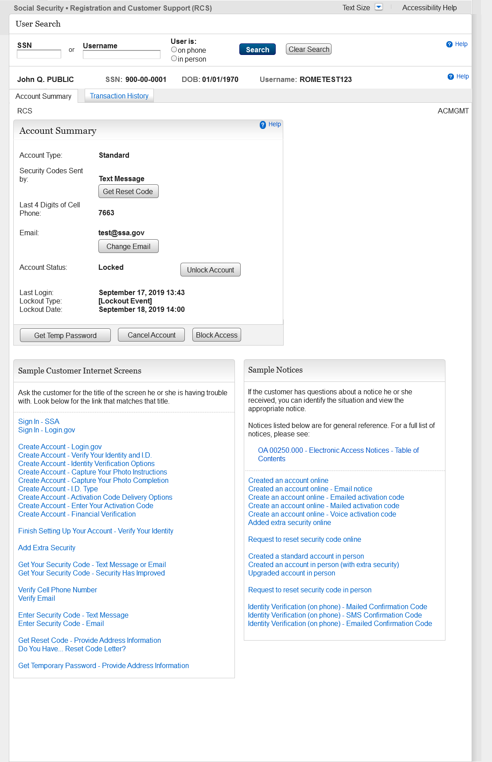Click the Block Access button
This screenshot has height=762, width=492.
click(217, 335)
